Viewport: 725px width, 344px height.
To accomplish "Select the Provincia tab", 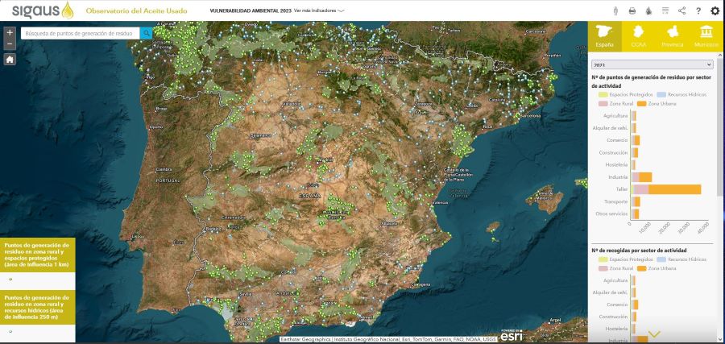I will coord(672,36).
